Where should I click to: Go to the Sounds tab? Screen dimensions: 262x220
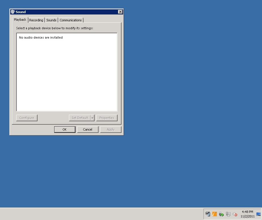[51, 20]
